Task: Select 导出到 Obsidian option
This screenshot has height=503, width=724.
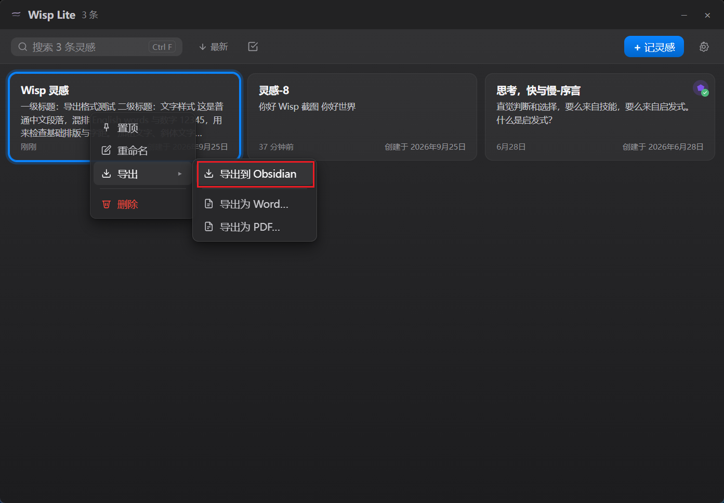Action: coord(255,174)
